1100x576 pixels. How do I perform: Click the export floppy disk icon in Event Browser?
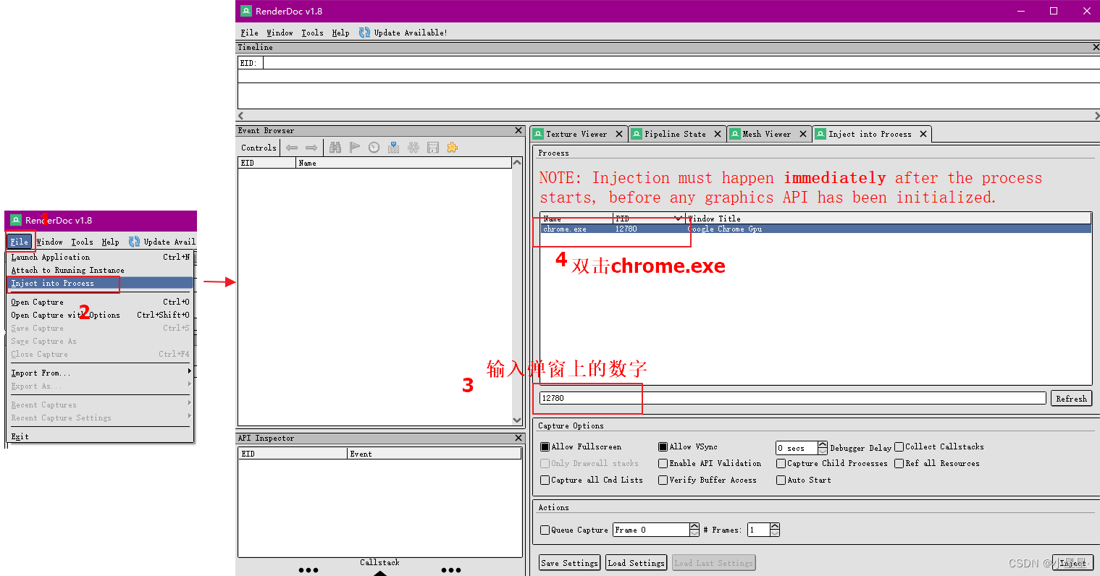click(x=433, y=148)
